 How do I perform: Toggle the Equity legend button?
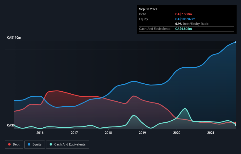[35, 145]
